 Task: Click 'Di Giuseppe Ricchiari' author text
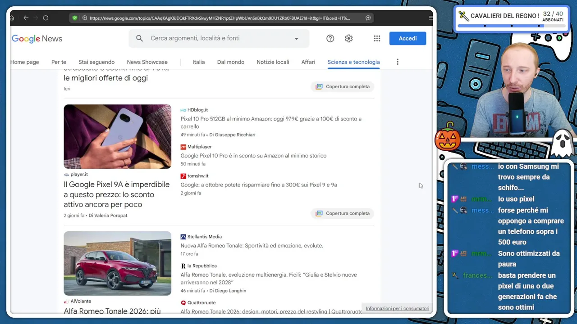[x=232, y=135]
